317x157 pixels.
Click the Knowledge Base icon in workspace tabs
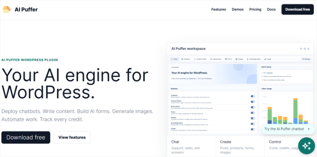[x=247, y=59]
